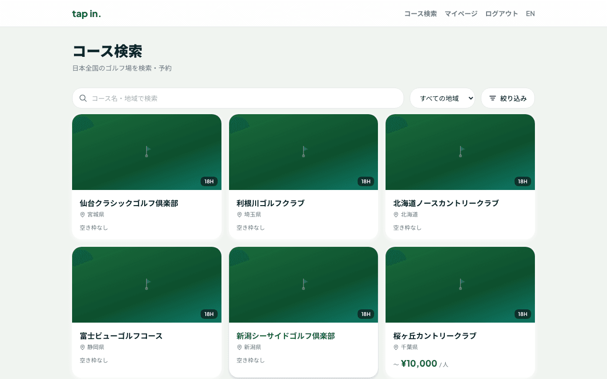The image size is (607, 379).
Task: Click the ¥10,000 price on 桜ヶ丘カントリークラブ
Action: tap(419, 363)
